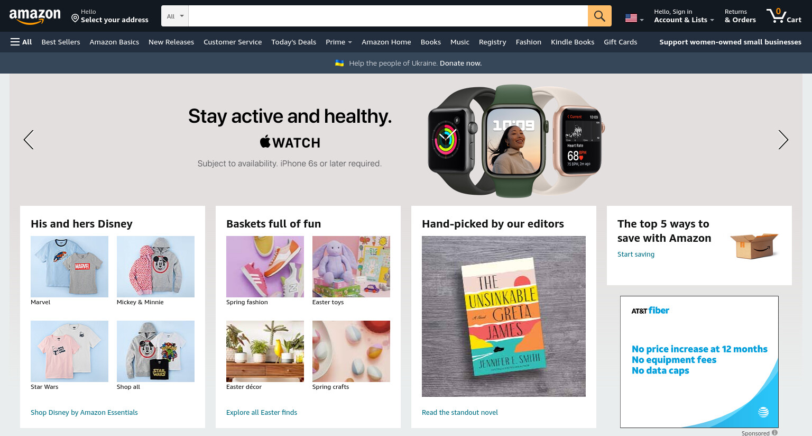Image resolution: width=812 pixels, height=436 pixels.
Task: Open the US flag language selector
Action: (x=634, y=18)
